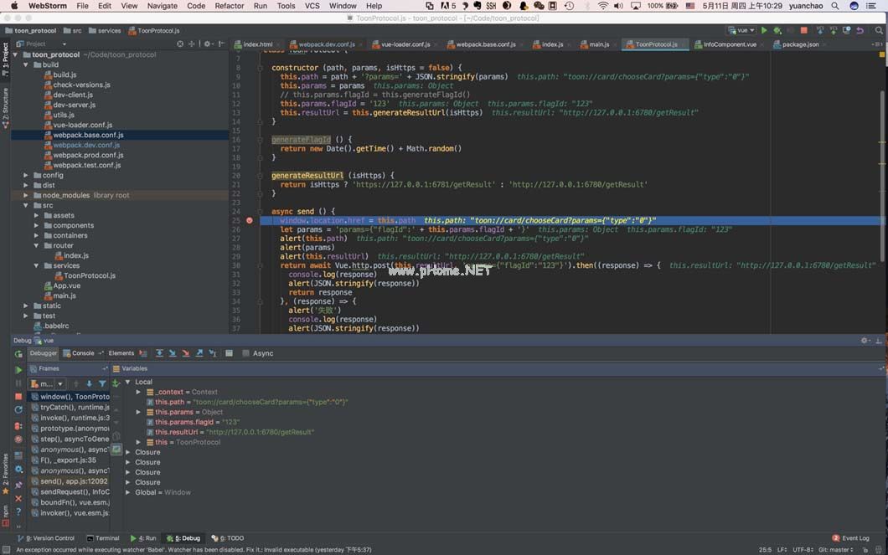The image size is (888, 555).
Task: Open the Event Log
Action: click(x=855, y=538)
